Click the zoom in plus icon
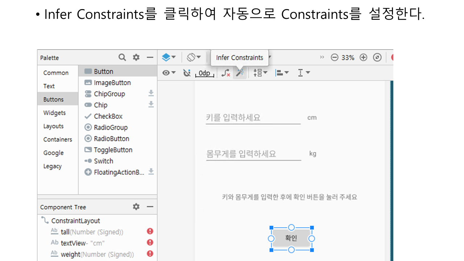Screen dimensions: 464x261 tap(363, 58)
